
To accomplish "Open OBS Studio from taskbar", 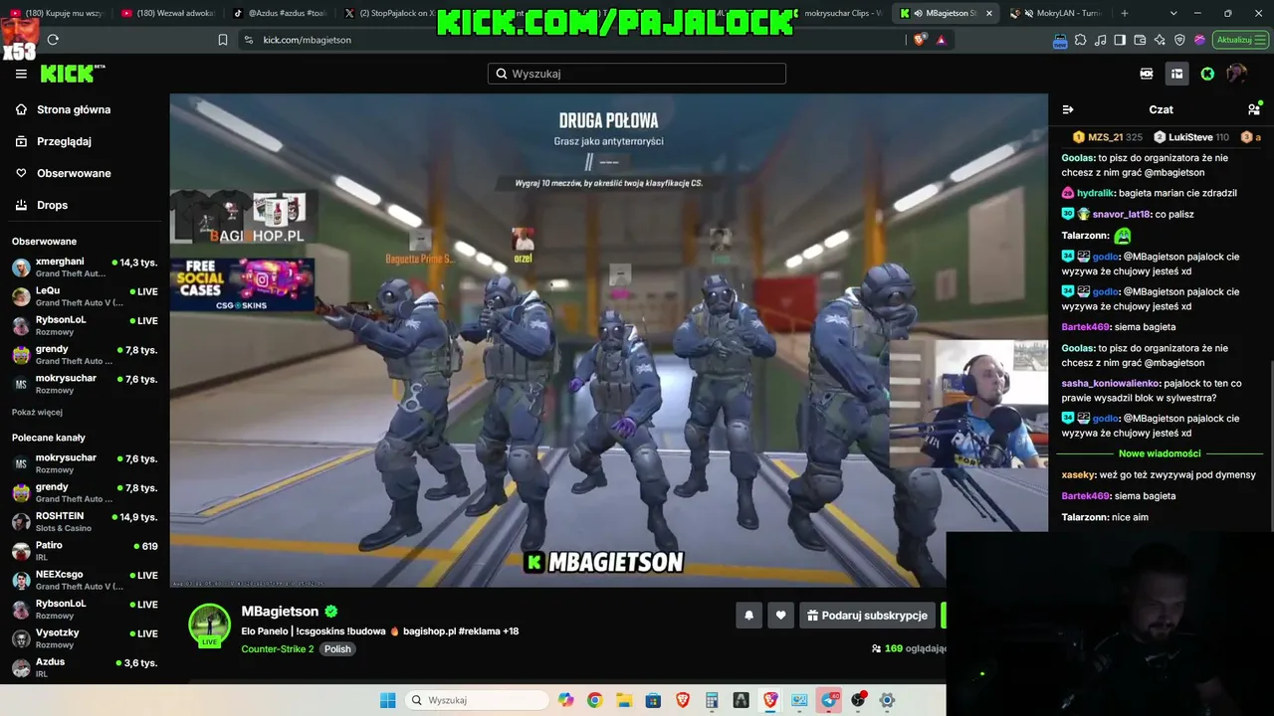I will tap(858, 700).
